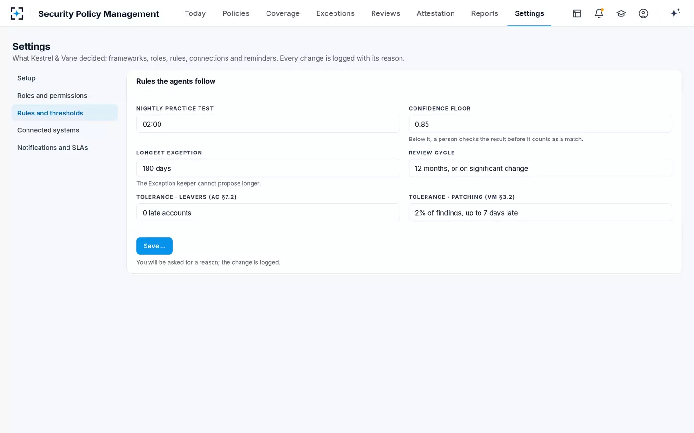Open the Coverage tab
The width and height of the screenshot is (694, 433).
tap(283, 13)
